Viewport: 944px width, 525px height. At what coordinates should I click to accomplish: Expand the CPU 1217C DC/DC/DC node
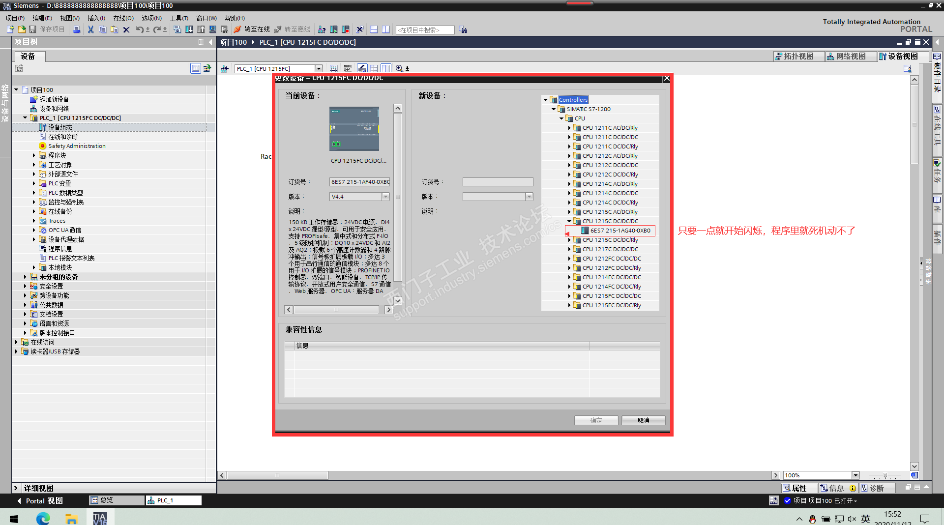click(x=570, y=249)
